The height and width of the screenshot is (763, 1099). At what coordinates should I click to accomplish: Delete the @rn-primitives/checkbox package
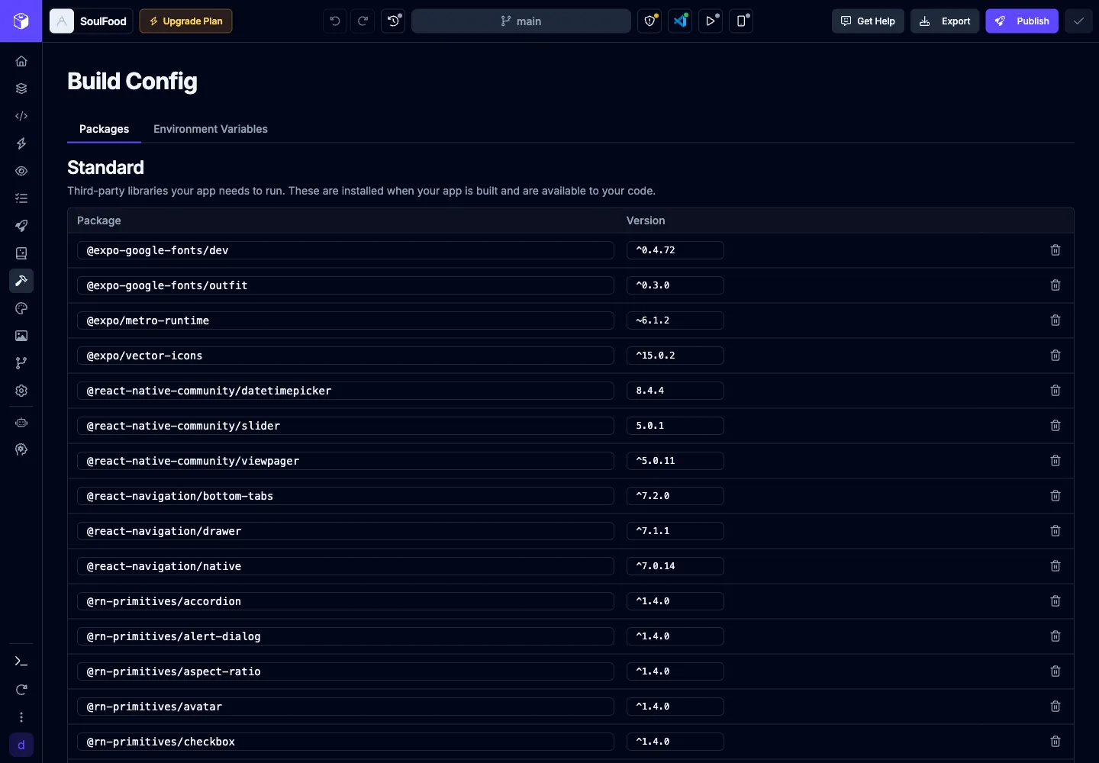pyautogui.click(x=1055, y=742)
